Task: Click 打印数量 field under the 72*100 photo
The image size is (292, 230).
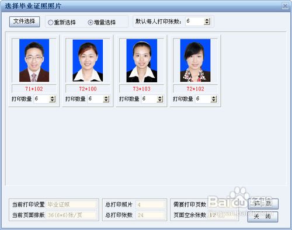Action: coord(95,99)
